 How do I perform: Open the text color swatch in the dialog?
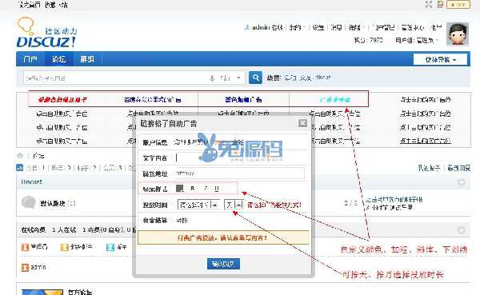click(x=180, y=189)
